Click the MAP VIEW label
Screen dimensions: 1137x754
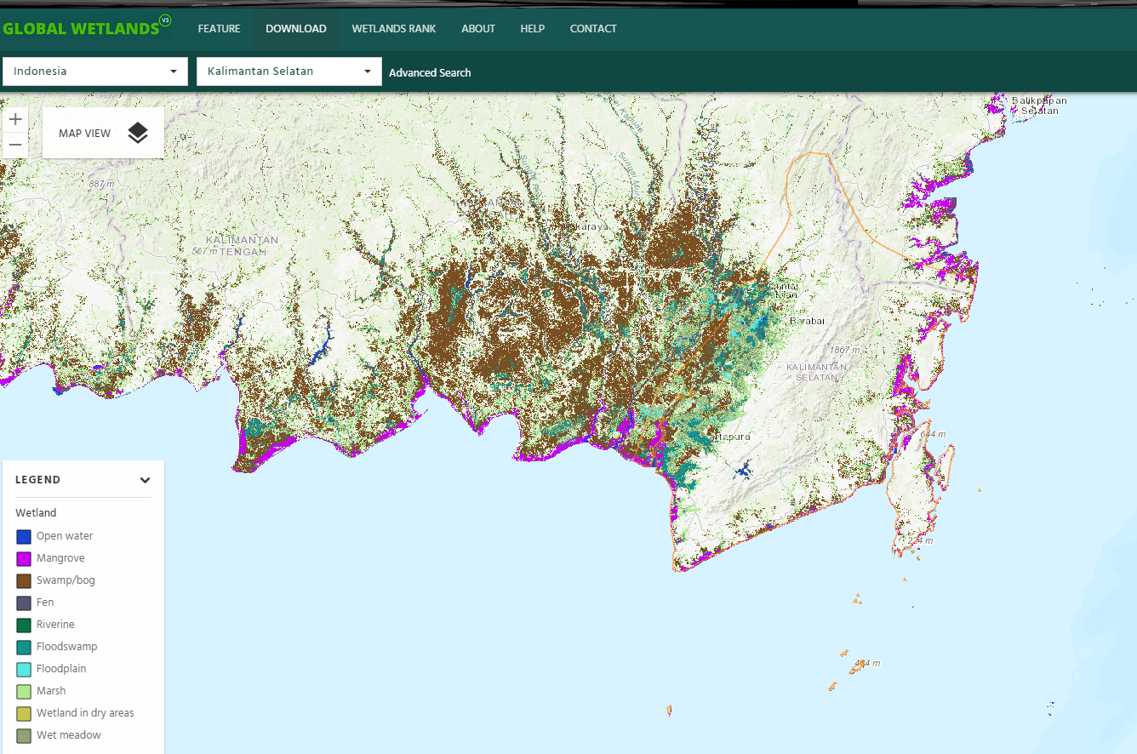point(85,134)
